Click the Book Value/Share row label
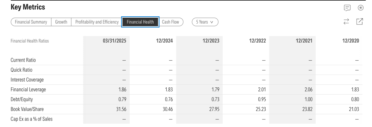Screen dimensions: 372x127 point(27,109)
